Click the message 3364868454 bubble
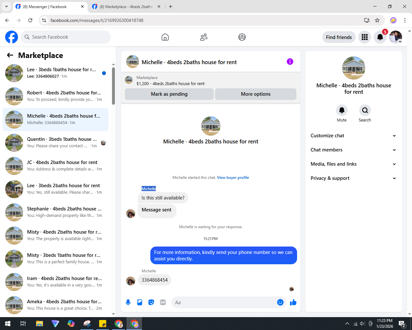412x330 pixels. click(x=154, y=280)
